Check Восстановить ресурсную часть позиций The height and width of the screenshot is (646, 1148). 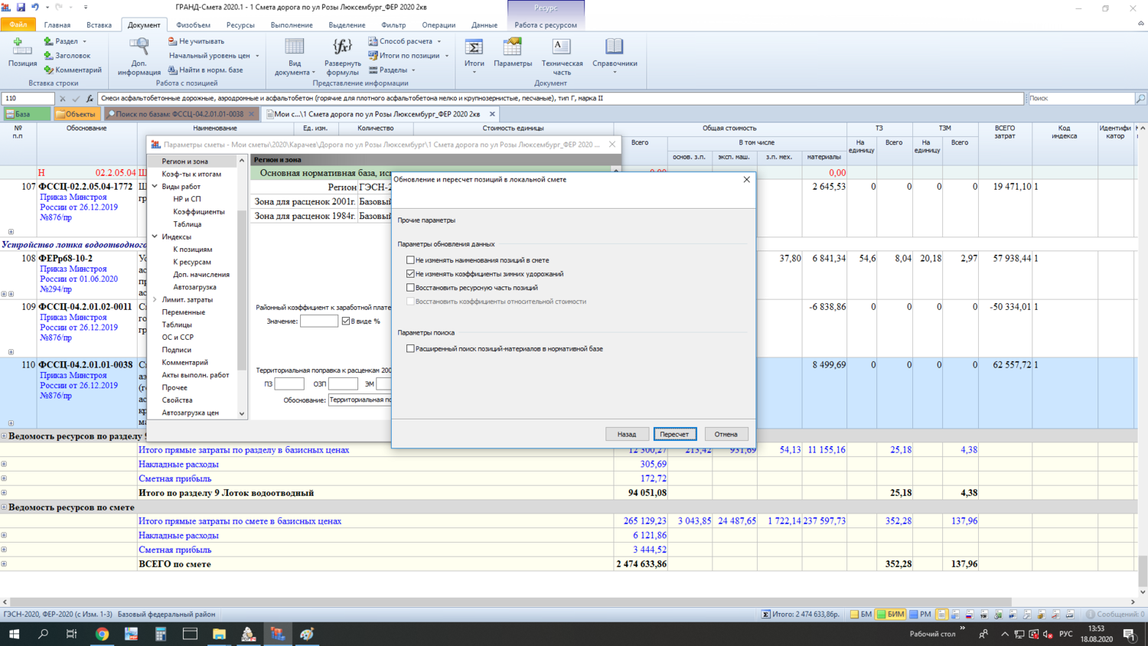pyautogui.click(x=410, y=288)
